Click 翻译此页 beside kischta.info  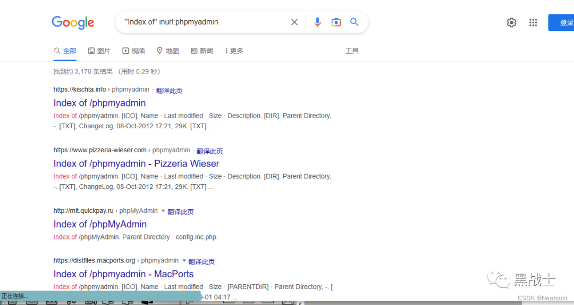169,90
